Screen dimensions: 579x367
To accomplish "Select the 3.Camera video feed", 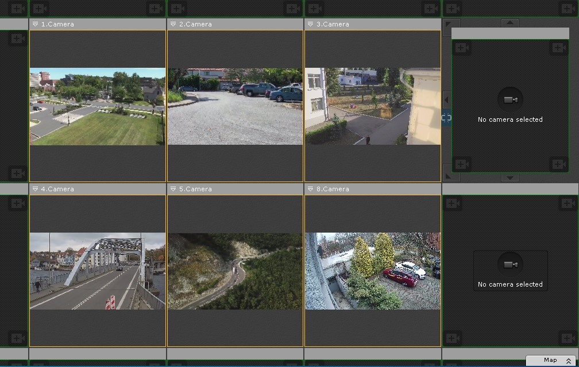I will point(372,106).
